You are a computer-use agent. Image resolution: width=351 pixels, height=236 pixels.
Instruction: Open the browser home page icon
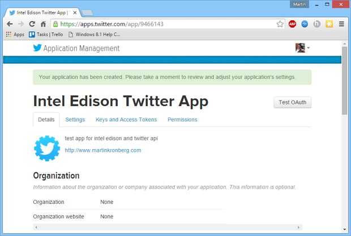pos(43,24)
